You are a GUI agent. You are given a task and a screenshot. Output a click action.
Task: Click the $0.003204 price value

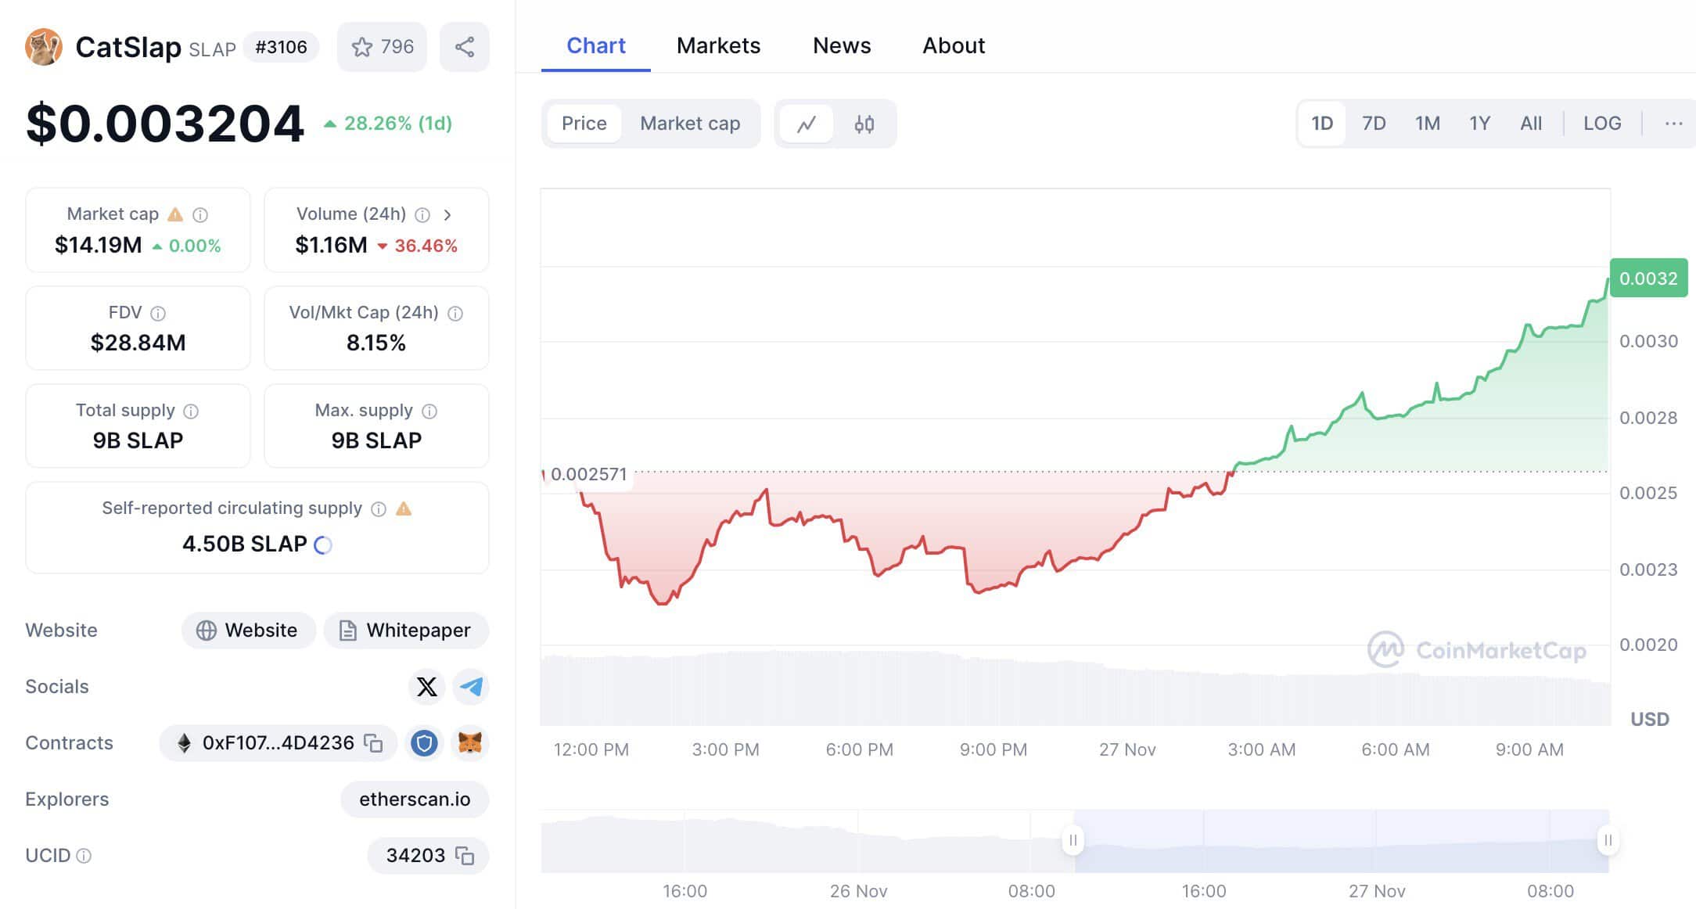coord(165,124)
